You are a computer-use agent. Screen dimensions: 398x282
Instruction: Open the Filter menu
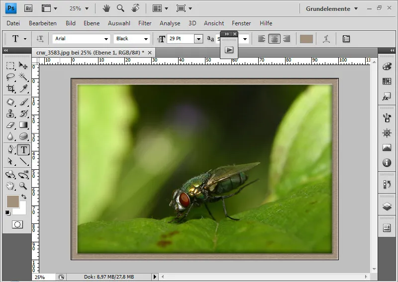(145, 23)
